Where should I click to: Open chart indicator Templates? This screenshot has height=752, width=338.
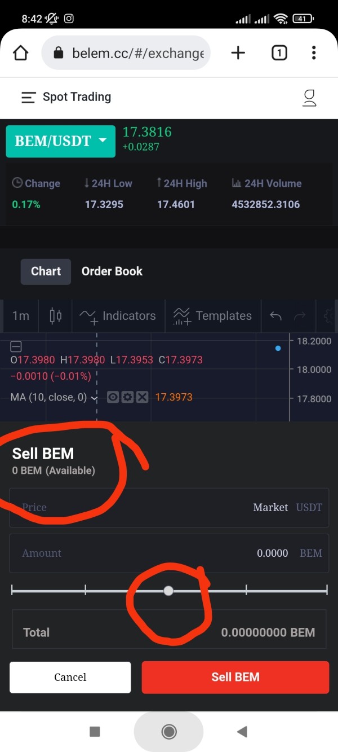pyautogui.click(x=212, y=315)
